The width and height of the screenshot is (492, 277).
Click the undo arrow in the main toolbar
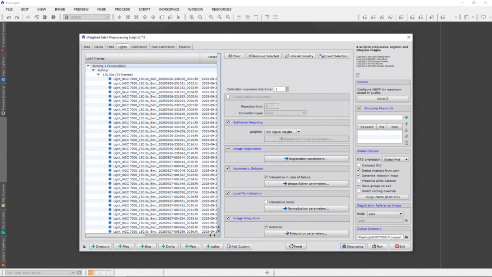point(9,17)
